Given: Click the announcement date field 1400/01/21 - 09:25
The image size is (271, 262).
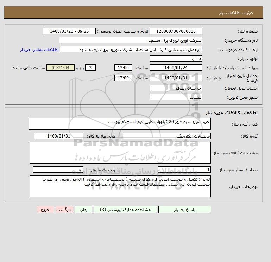Looking at the screenshot, I should 69,31.
